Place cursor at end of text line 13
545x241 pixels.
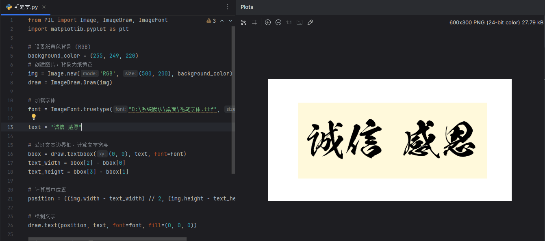(x=82, y=127)
